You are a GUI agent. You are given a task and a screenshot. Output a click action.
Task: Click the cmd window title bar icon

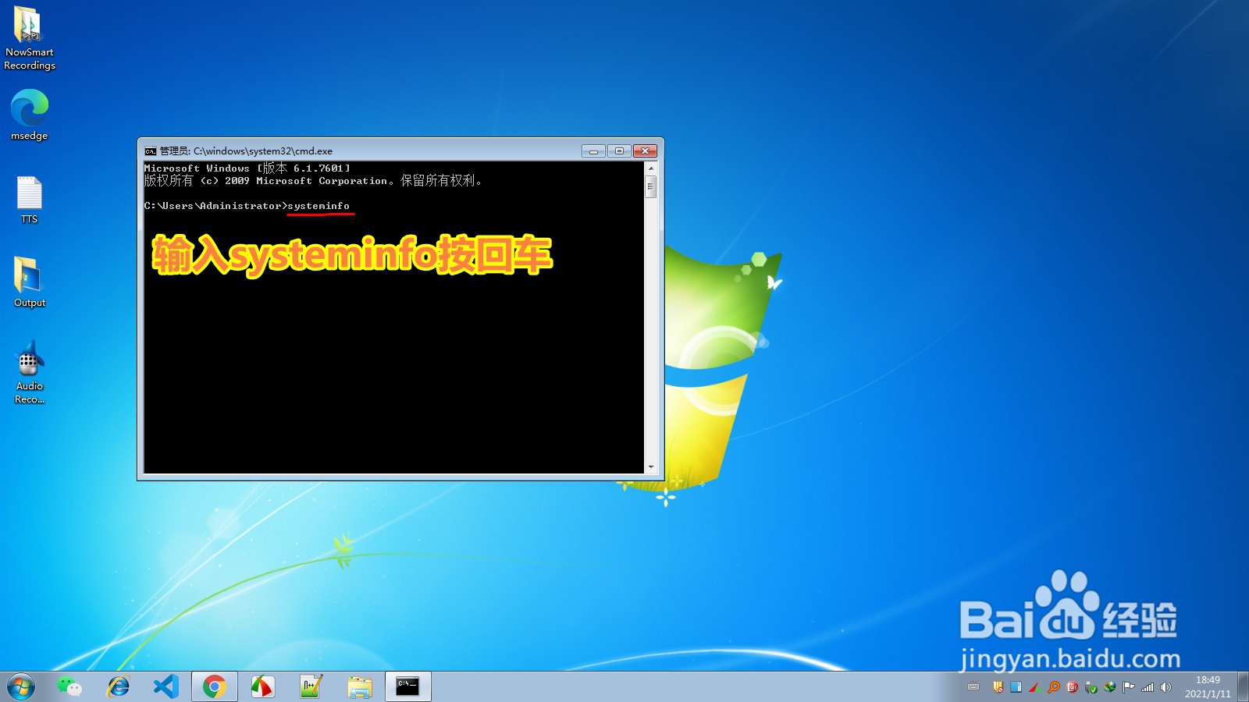pyautogui.click(x=151, y=151)
